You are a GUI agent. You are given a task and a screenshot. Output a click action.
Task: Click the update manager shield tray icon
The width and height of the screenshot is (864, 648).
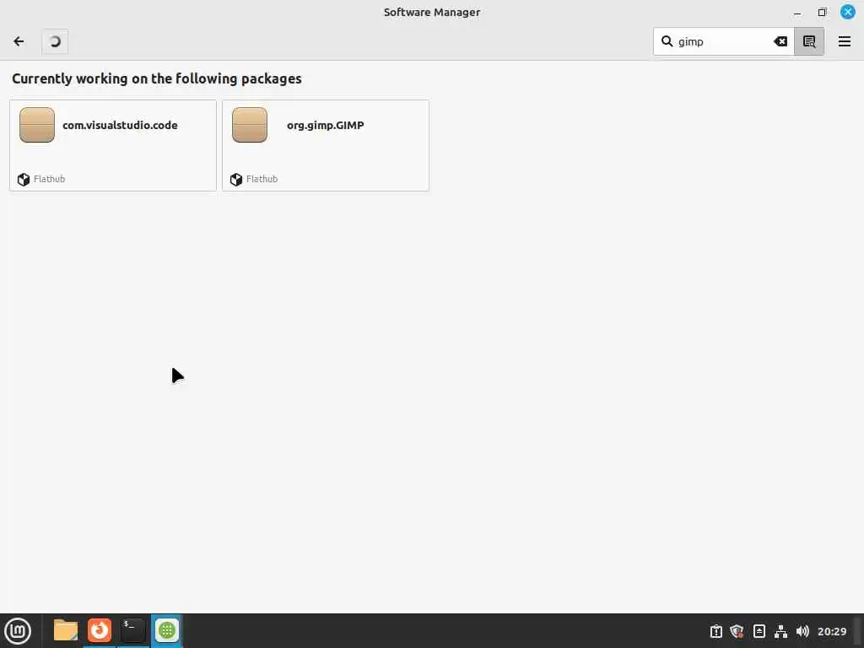click(x=737, y=631)
